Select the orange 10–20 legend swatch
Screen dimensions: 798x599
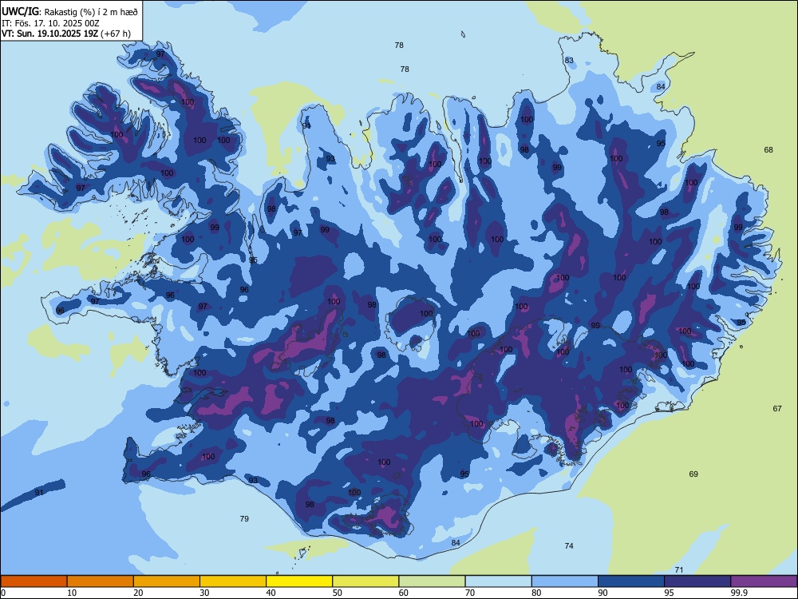point(101,581)
